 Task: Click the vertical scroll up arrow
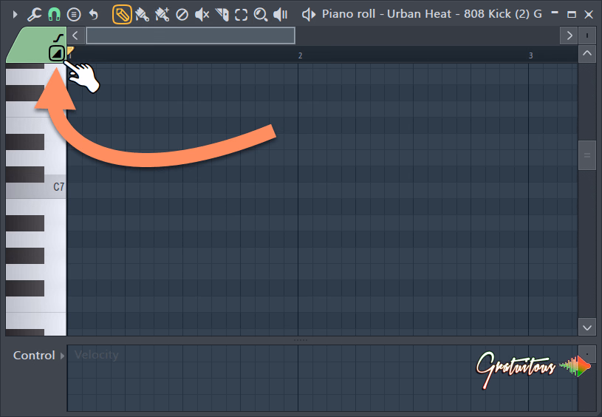pyautogui.click(x=587, y=53)
